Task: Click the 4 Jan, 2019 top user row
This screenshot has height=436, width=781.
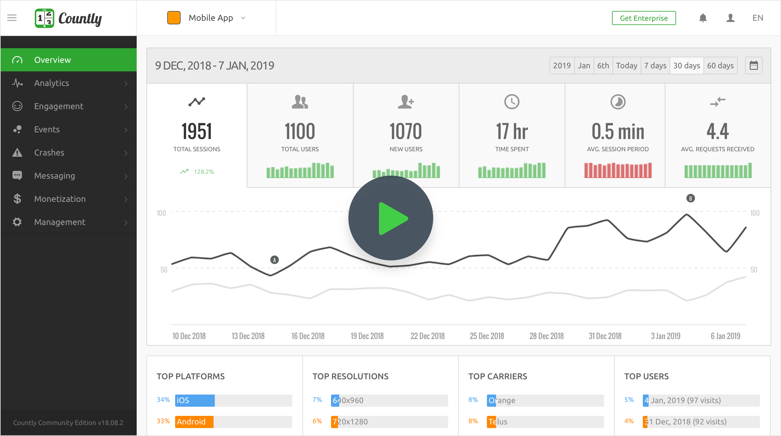Action: (701, 400)
